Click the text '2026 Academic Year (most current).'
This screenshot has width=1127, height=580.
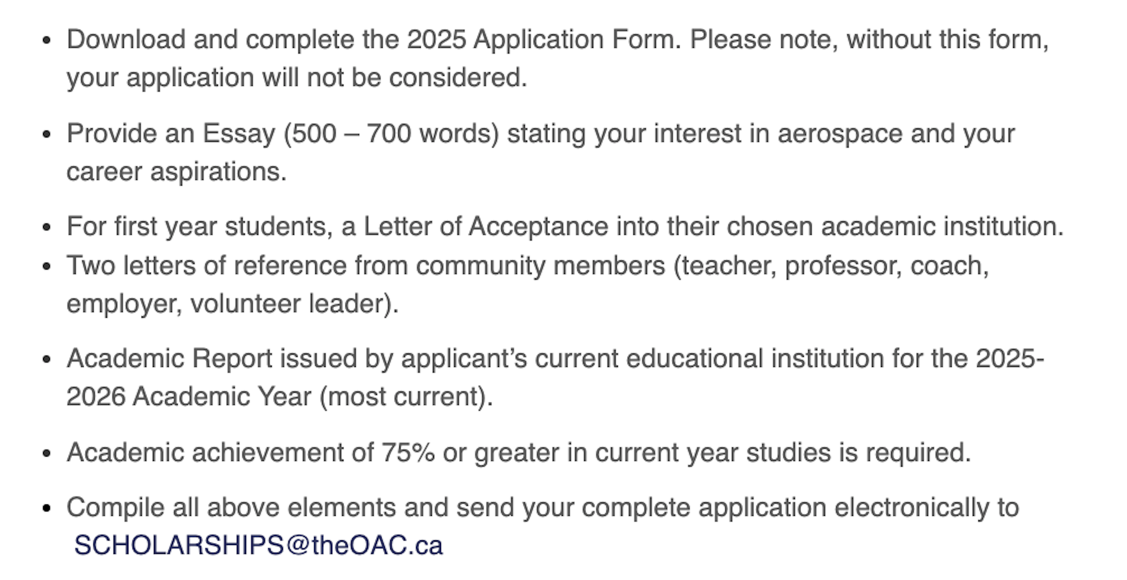[280, 396]
